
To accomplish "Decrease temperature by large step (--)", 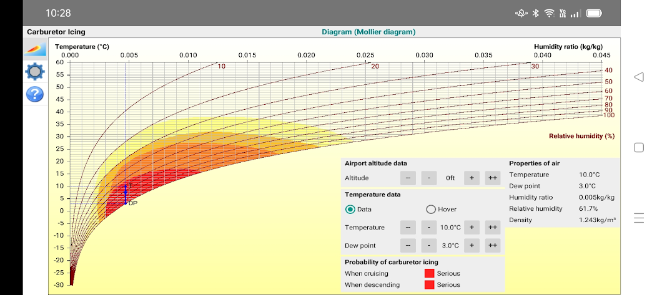I will 408,228.
